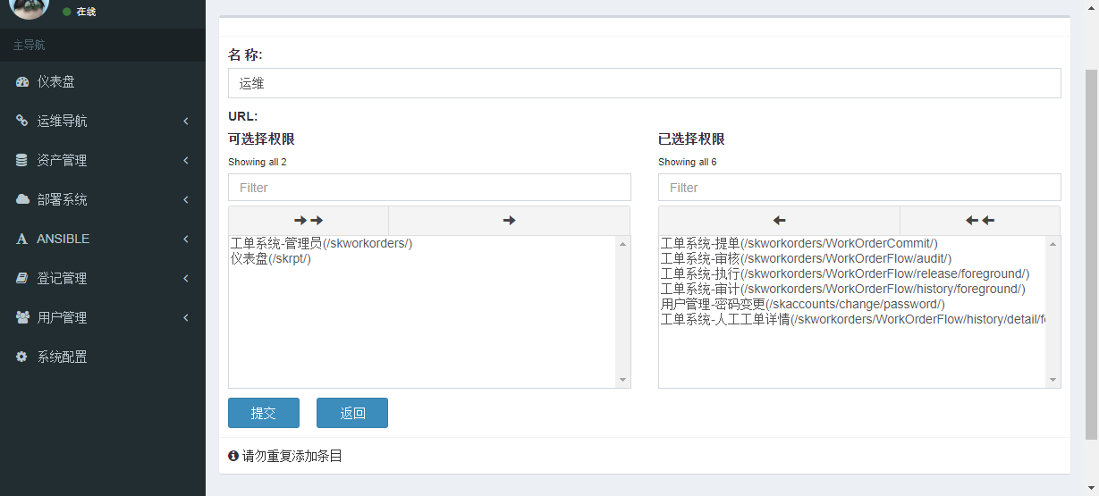Click the letter A icon beside ANSIBLE
Screen dimensions: 1099x496
[21, 240]
